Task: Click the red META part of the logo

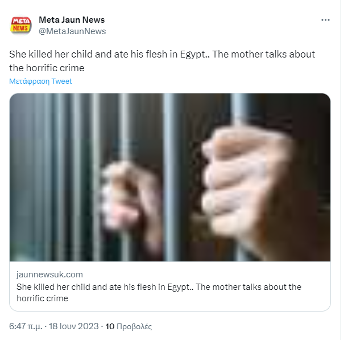Action: tap(21, 21)
